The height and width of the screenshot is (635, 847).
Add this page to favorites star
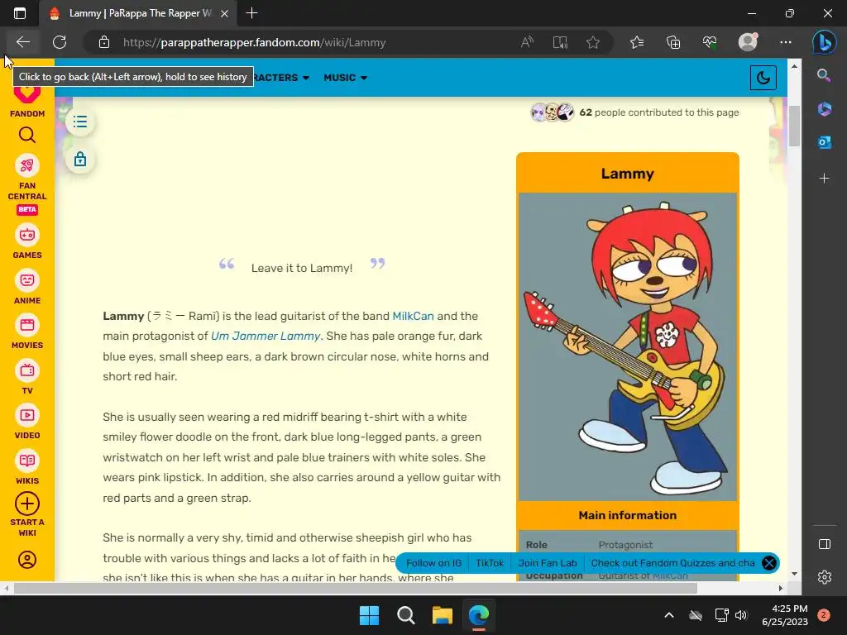(x=593, y=42)
